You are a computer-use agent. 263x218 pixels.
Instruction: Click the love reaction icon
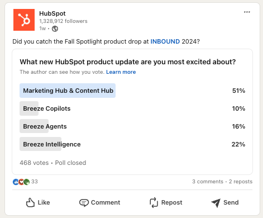(x=21, y=182)
